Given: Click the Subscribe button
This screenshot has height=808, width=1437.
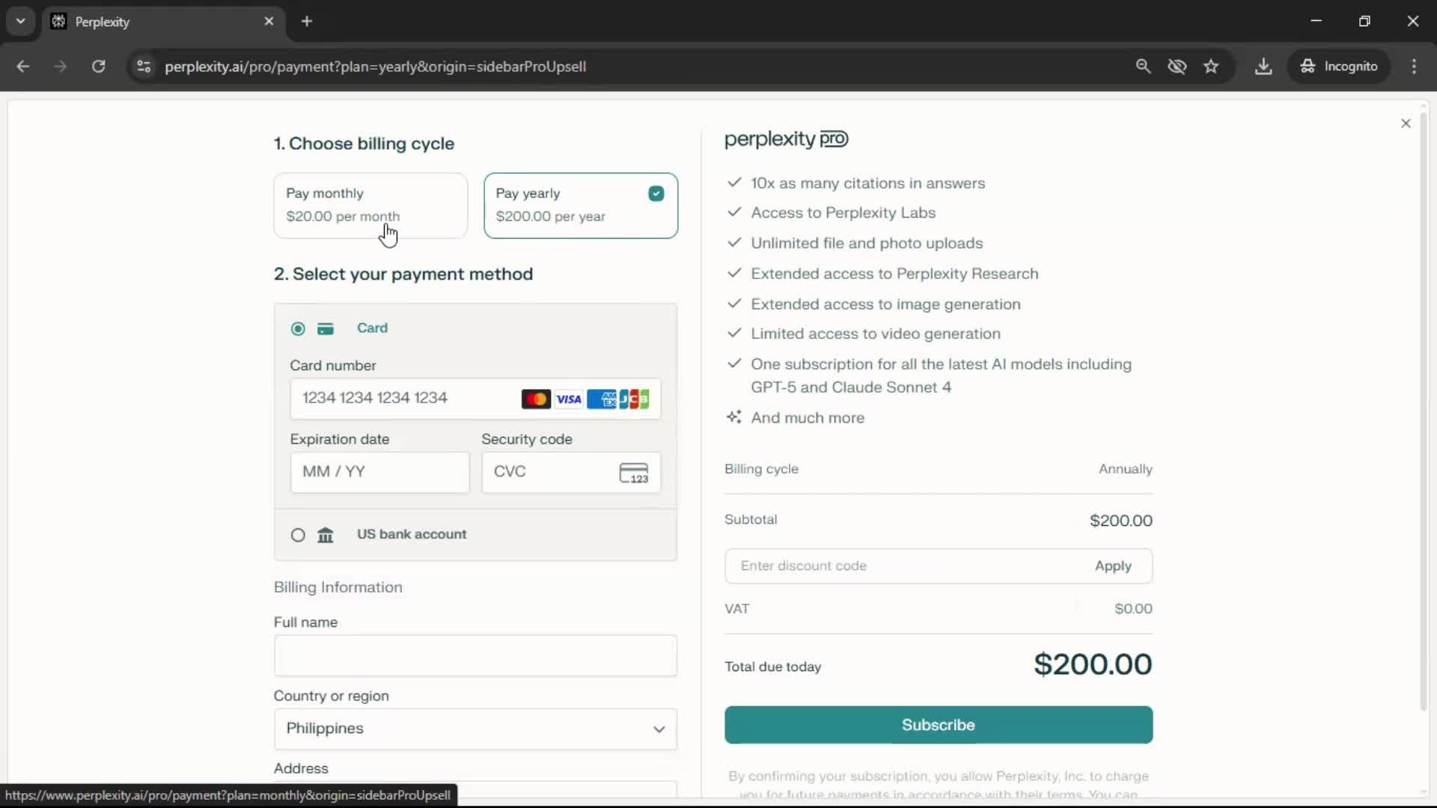Looking at the screenshot, I should point(938,725).
